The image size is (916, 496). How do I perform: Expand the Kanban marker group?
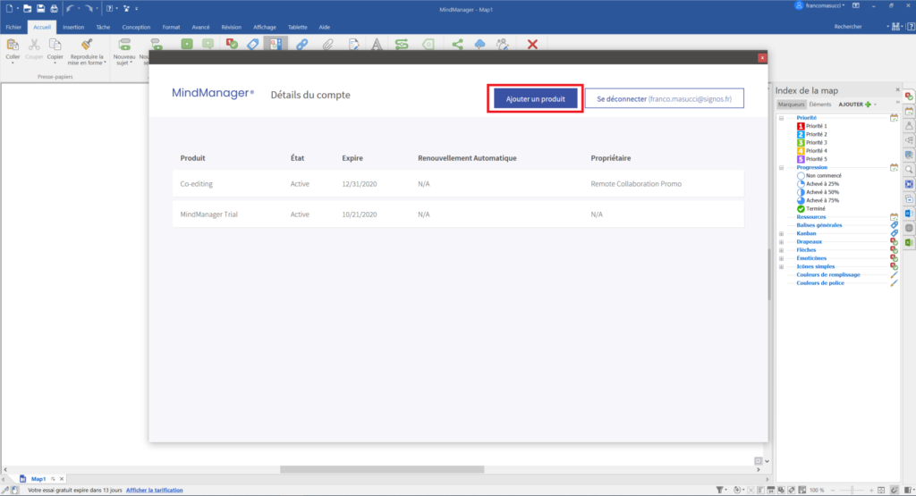point(781,233)
